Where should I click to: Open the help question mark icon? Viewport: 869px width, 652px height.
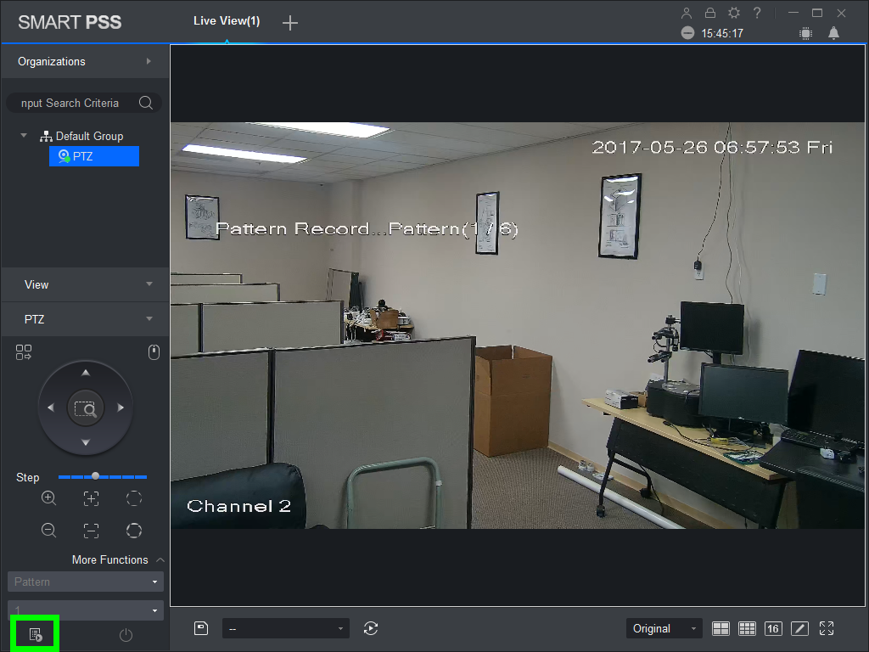click(x=757, y=13)
